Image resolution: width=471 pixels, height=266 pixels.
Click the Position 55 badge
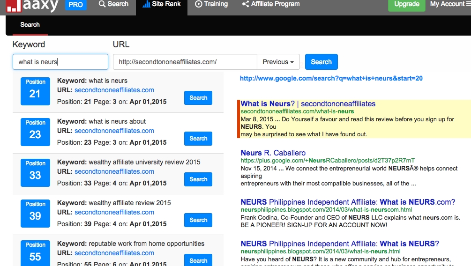tap(35, 253)
